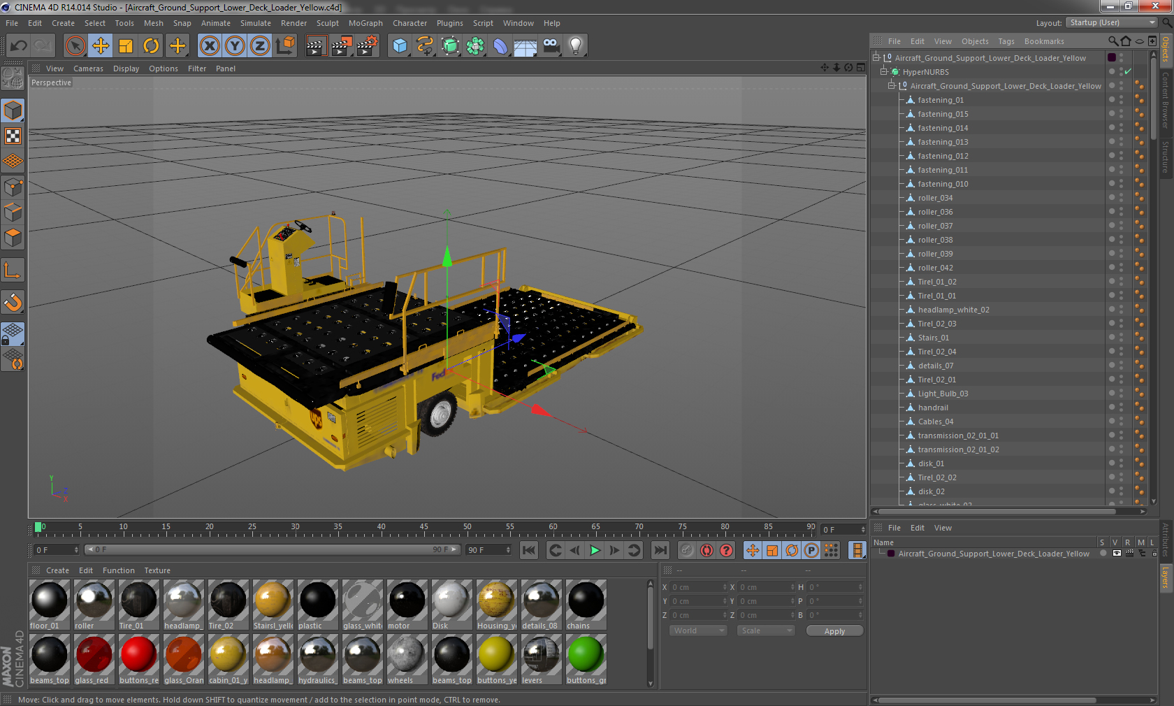Open the World coordinate dropdown
1174x706 pixels.
(698, 631)
